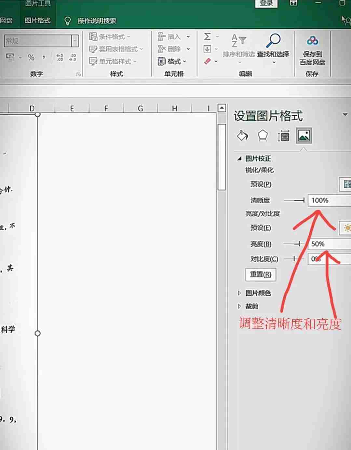Select the Fill & Line paint bucket tab
Screen dimensions: 351x450
click(242, 136)
